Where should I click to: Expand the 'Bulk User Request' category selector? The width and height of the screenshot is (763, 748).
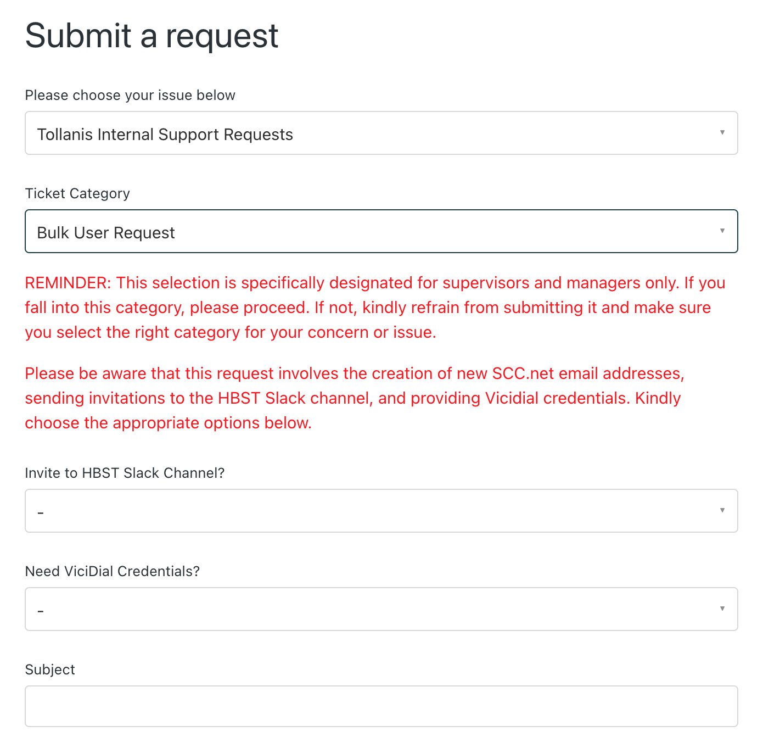(x=381, y=231)
